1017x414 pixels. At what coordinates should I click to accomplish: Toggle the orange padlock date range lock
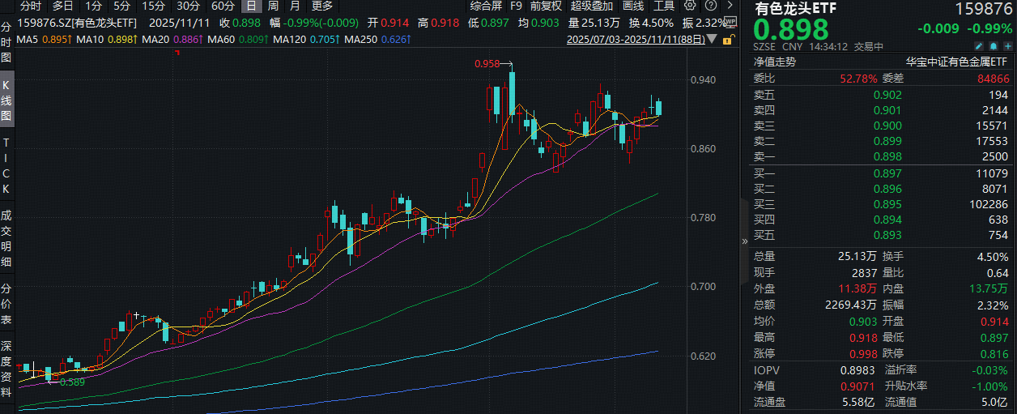click(729, 39)
